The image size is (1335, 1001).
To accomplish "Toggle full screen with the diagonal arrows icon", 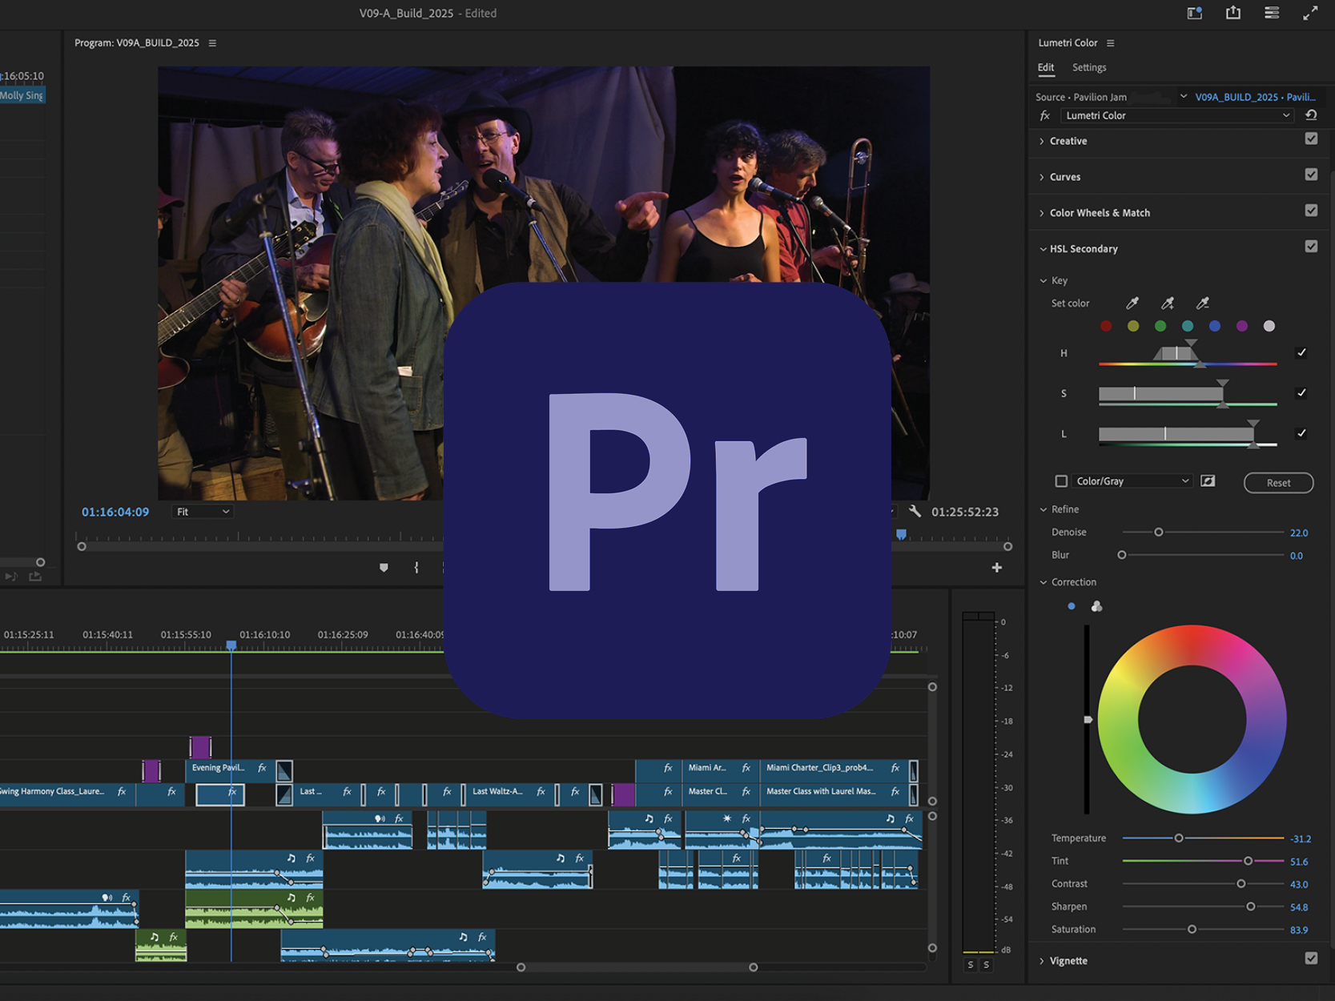I will [1310, 13].
